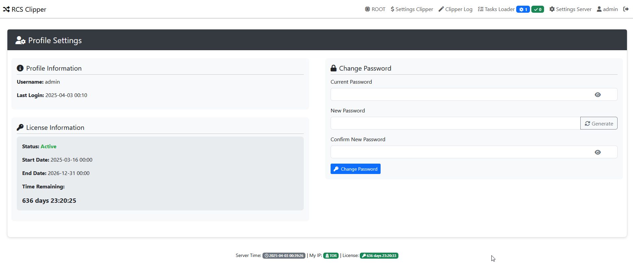
Task: Focus the Confirm New Password field
Action: point(474,152)
